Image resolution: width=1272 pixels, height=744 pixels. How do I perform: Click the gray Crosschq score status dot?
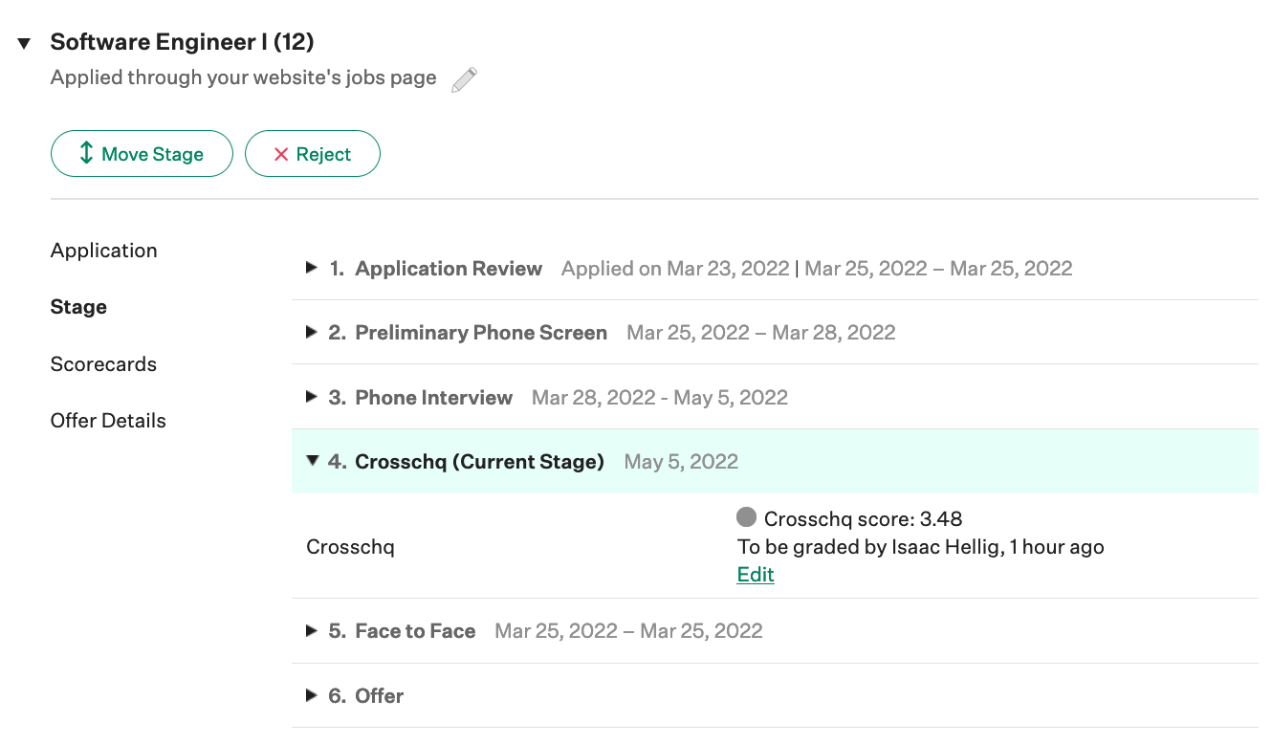747,517
